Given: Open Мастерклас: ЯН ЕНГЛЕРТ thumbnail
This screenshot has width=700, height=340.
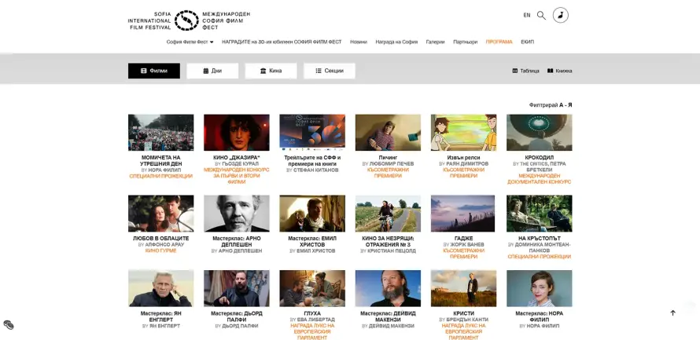Looking at the screenshot, I should [x=160, y=288].
